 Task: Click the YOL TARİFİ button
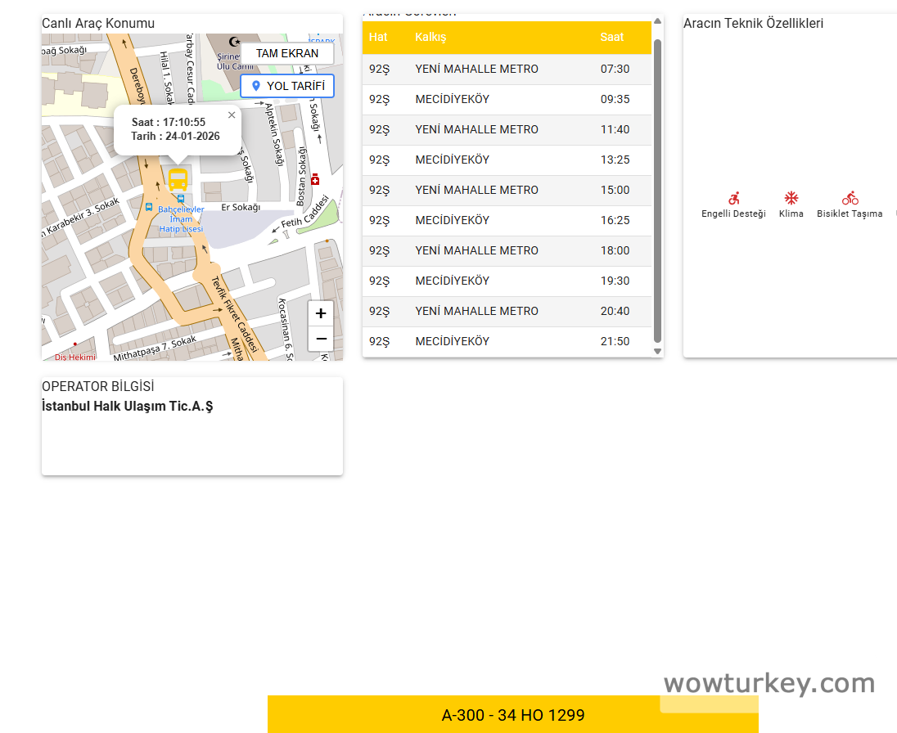[x=287, y=85]
